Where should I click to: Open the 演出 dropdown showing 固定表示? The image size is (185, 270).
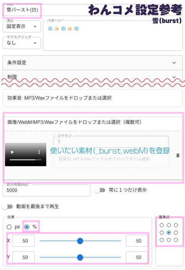point(22,26)
